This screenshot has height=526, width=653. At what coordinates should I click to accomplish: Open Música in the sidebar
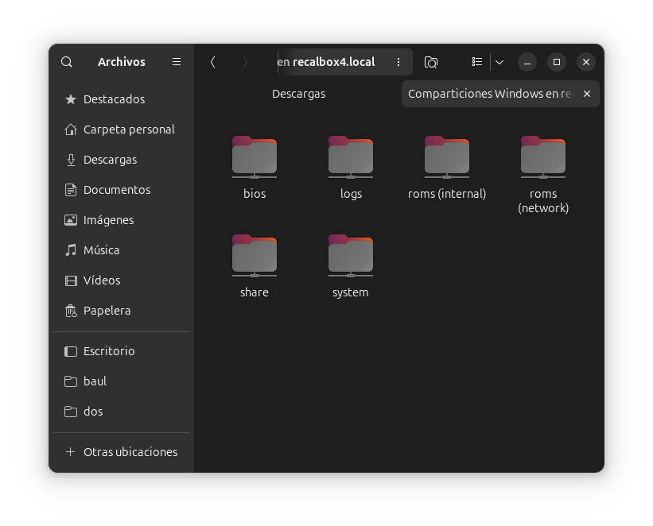tap(122, 250)
